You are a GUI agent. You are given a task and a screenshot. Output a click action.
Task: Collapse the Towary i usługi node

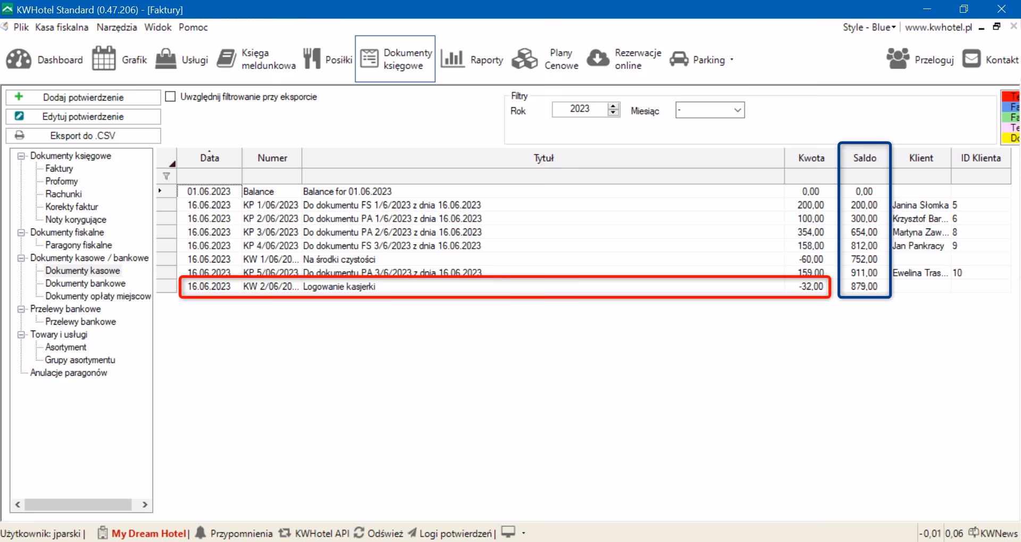21,335
